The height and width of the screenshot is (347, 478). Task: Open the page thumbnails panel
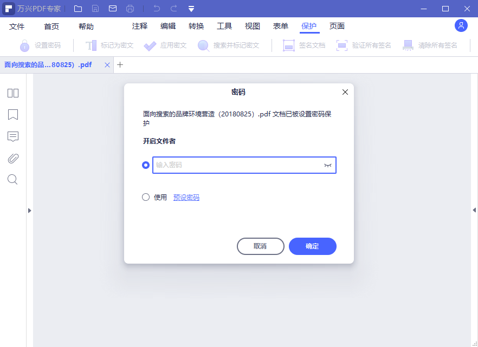[x=12, y=93]
